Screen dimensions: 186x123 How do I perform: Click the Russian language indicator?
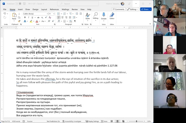click(30, 121)
